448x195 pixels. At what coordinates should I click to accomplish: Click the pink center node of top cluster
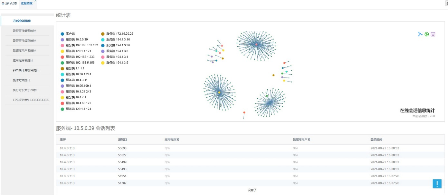tap(256, 44)
